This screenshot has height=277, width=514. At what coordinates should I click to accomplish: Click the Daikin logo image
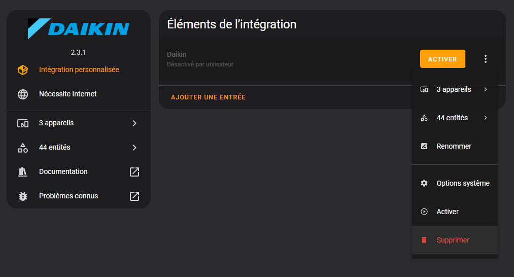[79, 29]
